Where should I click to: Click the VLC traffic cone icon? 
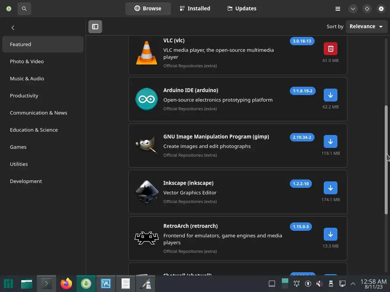pyautogui.click(x=147, y=53)
